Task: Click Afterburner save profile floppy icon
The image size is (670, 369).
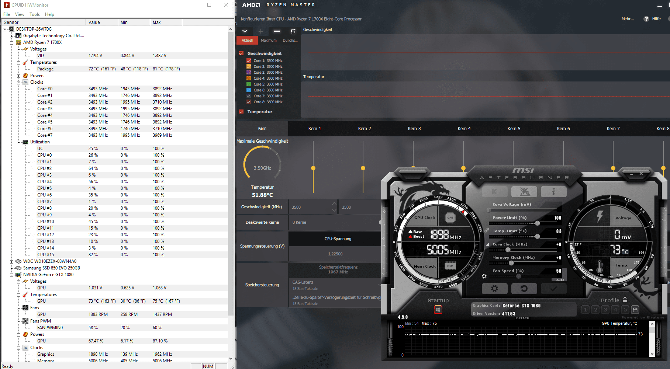Action: click(635, 310)
